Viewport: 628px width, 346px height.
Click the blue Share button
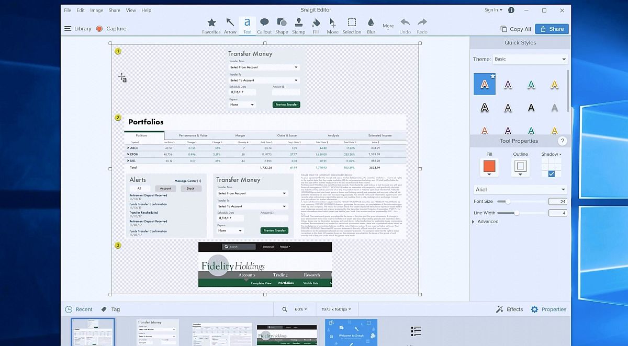click(x=552, y=29)
